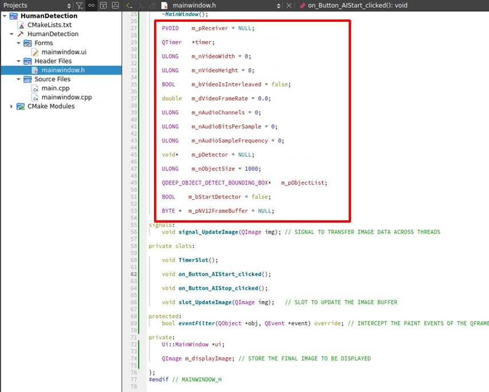Select the Source Files folder
This screenshot has height=392, width=489.
pyautogui.click(x=53, y=79)
